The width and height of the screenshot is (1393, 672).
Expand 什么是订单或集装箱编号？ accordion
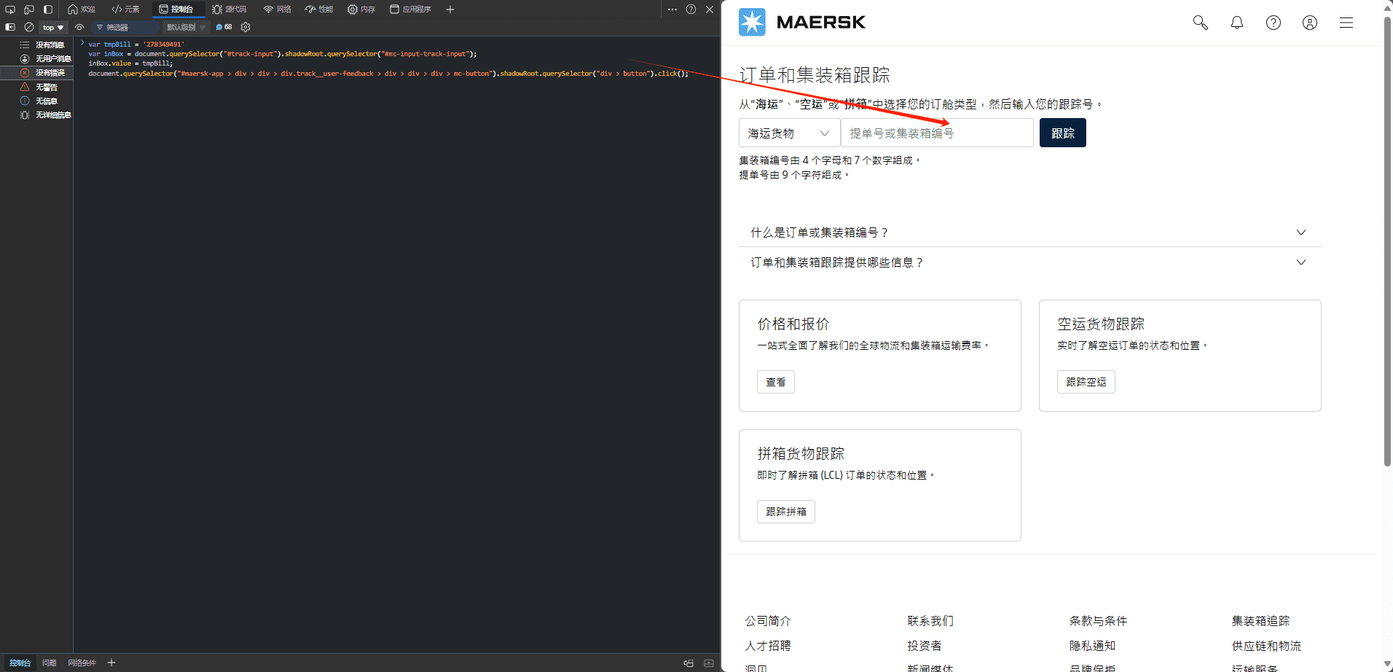click(1030, 233)
